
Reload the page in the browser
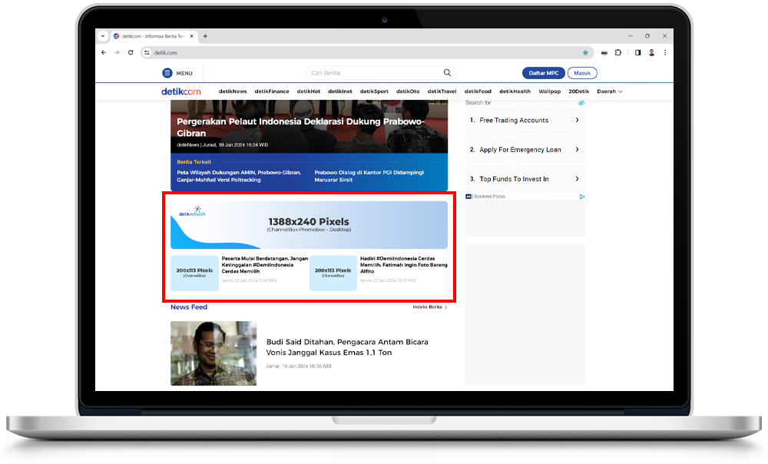(x=131, y=53)
